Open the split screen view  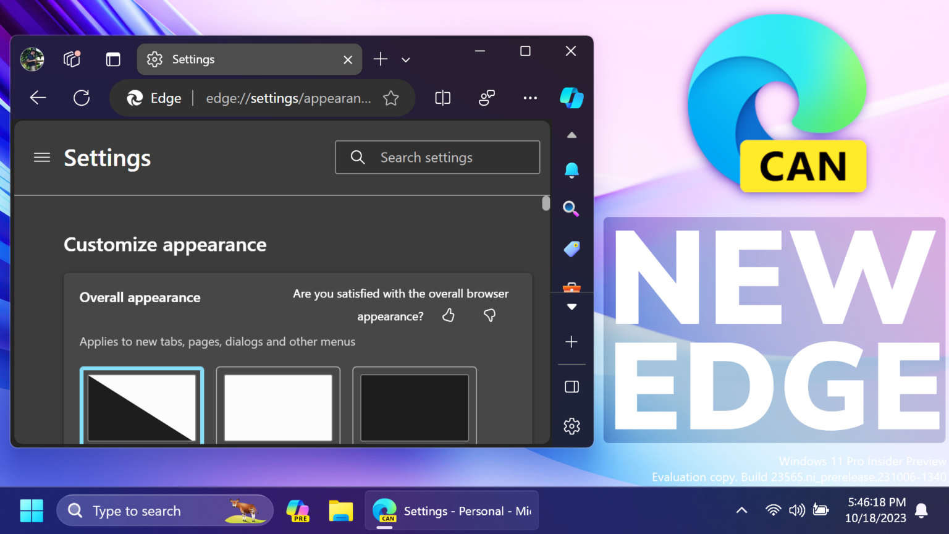[442, 98]
